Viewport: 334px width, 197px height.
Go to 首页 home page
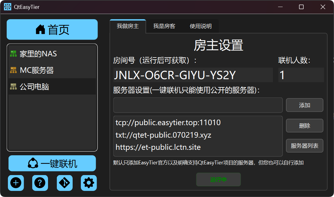coord(52,30)
